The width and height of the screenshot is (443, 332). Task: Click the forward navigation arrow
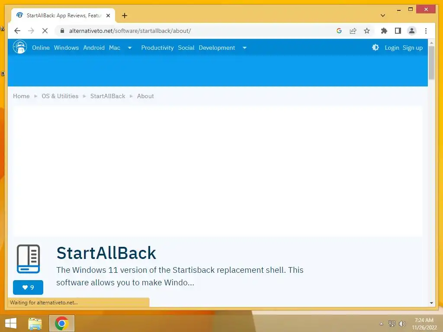(31, 31)
